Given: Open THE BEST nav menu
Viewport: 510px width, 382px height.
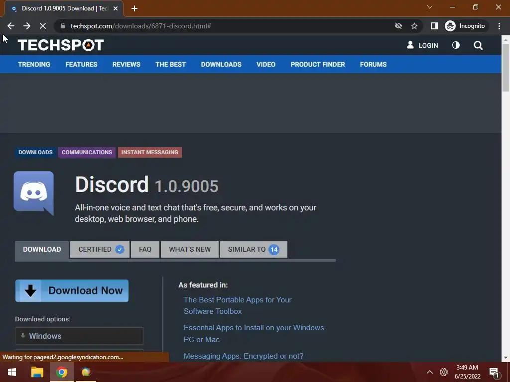Looking at the screenshot, I should coord(170,64).
